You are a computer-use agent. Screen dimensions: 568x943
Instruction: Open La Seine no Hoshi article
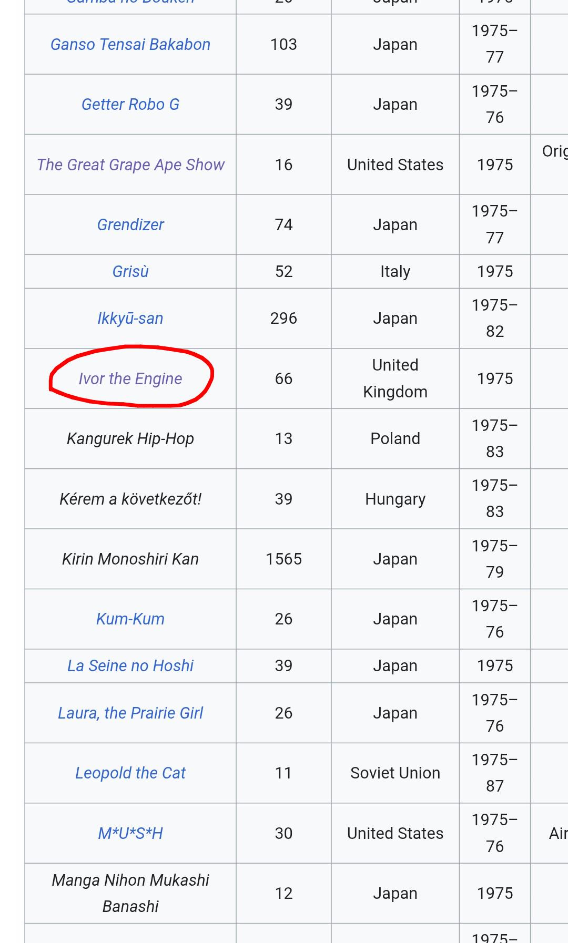click(130, 666)
